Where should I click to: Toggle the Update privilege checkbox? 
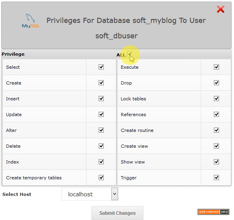[x=101, y=115]
